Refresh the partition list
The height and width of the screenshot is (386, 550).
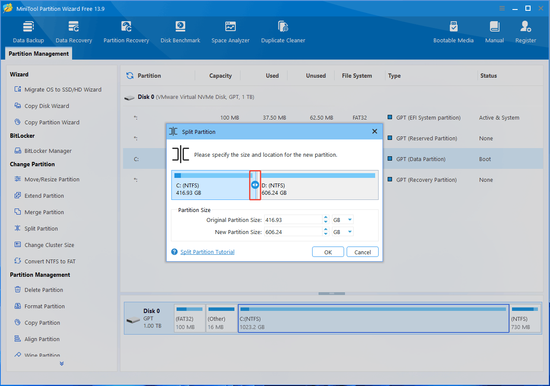(x=130, y=76)
